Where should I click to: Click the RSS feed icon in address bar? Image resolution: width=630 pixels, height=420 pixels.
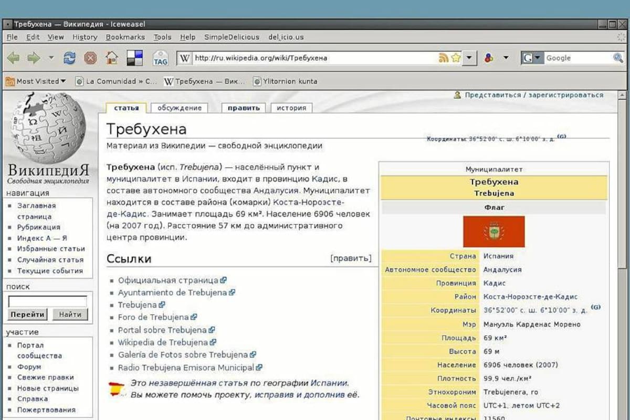(x=444, y=58)
